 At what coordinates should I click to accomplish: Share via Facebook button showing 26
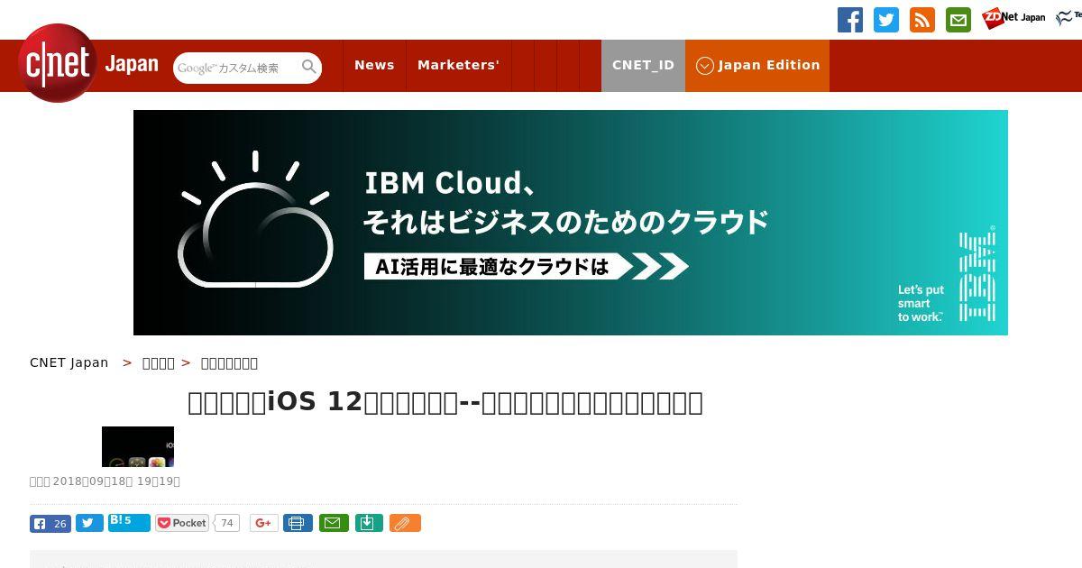[x=50, y=523]
